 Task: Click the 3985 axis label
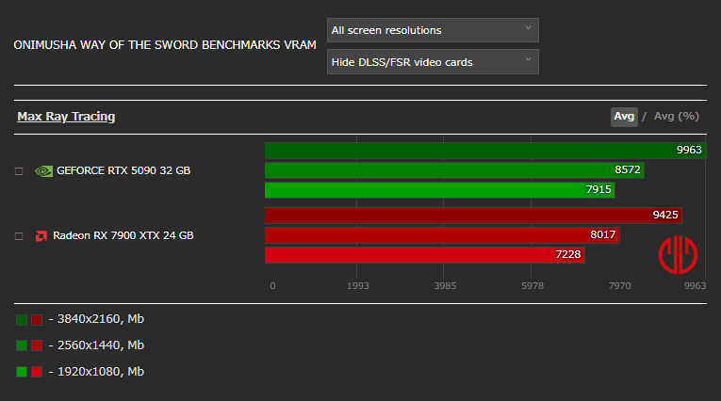[445, 286]
